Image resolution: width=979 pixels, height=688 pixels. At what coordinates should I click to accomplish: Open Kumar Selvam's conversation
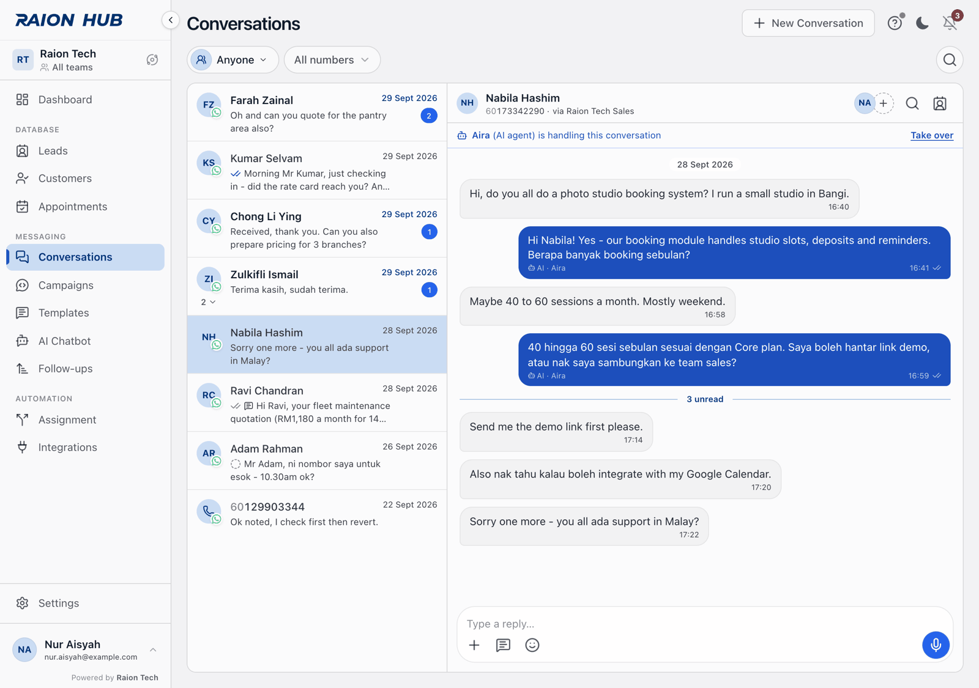click(x=317, y=171)
